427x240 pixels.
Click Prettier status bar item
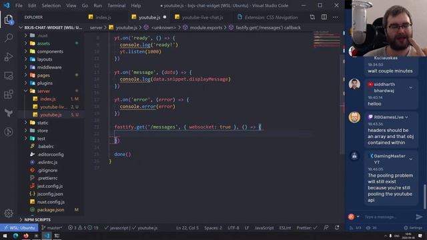click(x=307, y=228)
